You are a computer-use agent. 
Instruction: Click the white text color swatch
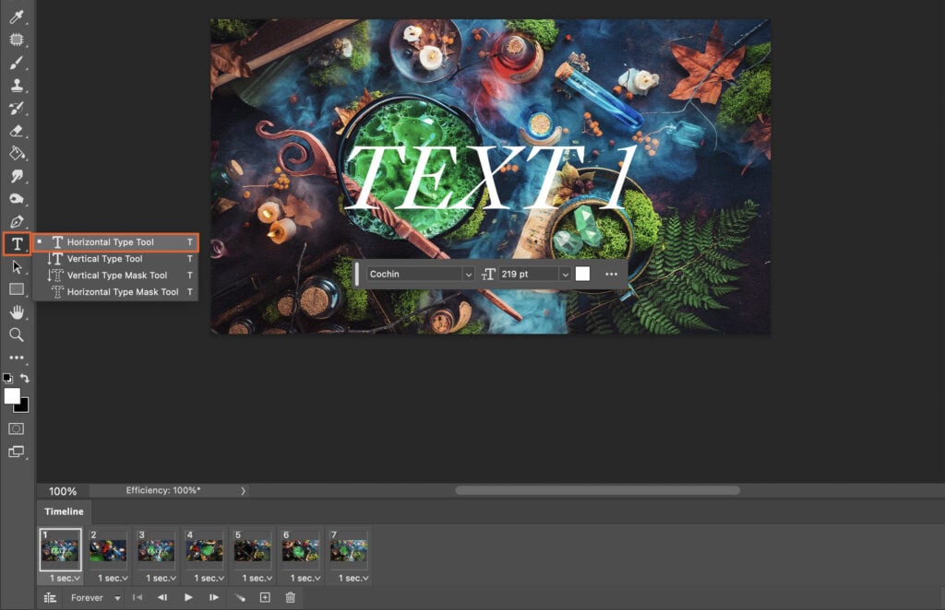tap(583, 274)
